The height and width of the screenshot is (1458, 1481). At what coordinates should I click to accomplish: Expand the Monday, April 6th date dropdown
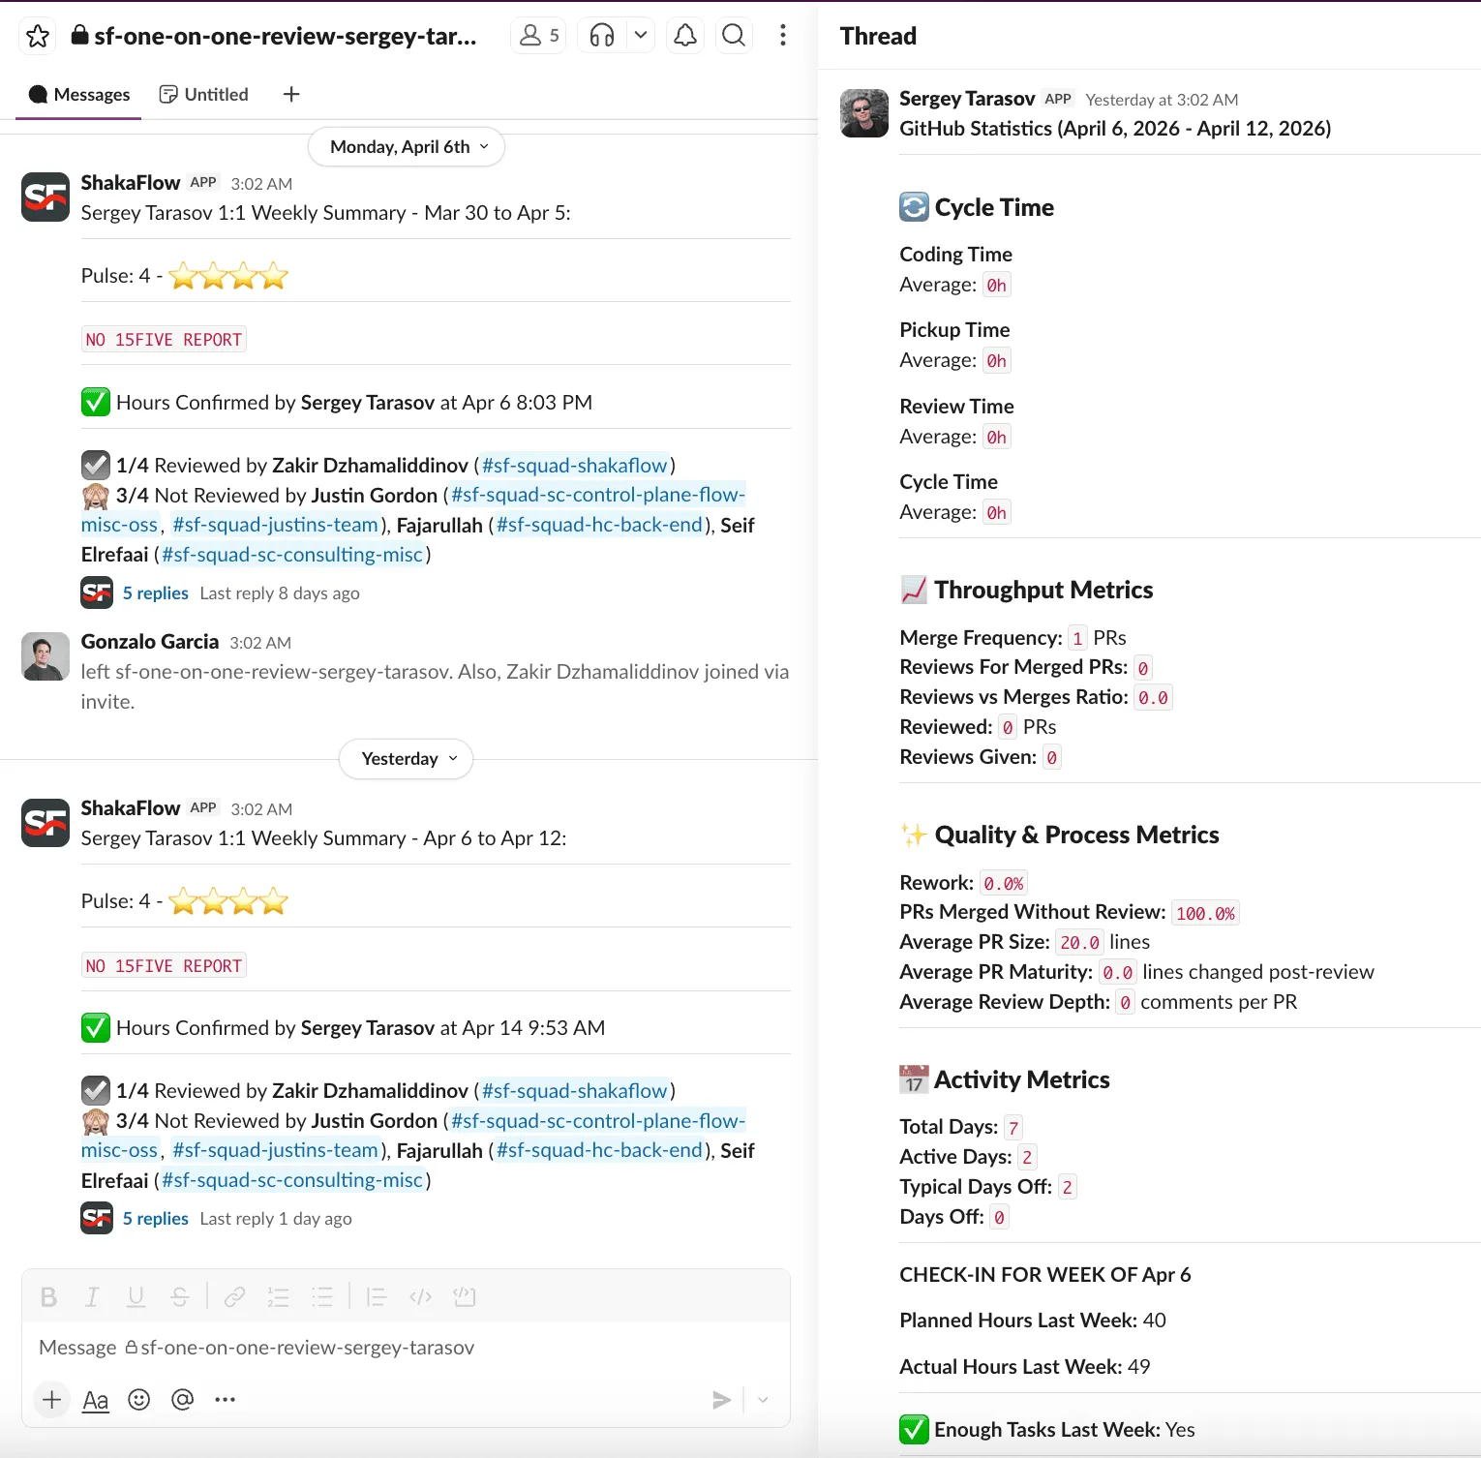click(x=407, y=147)
